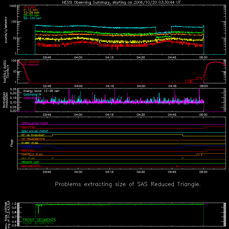Select the ATTENUATOR_STATE flag label
Viewport: 229px width, 229px height.
(x=35, y=124)
